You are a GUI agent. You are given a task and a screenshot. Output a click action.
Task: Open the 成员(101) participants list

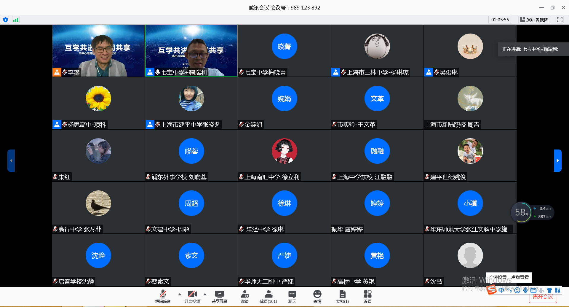(268, 297)
